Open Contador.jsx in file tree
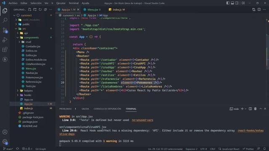The image size is (269, 151). 33,47
